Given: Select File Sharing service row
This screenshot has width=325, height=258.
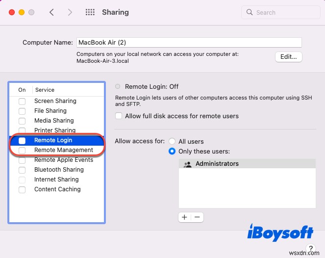Looking at the screenshot, I should 56,111.
